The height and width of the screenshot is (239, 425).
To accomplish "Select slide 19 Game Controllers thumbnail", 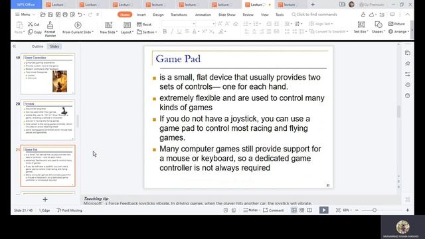I will coord(48,74).
